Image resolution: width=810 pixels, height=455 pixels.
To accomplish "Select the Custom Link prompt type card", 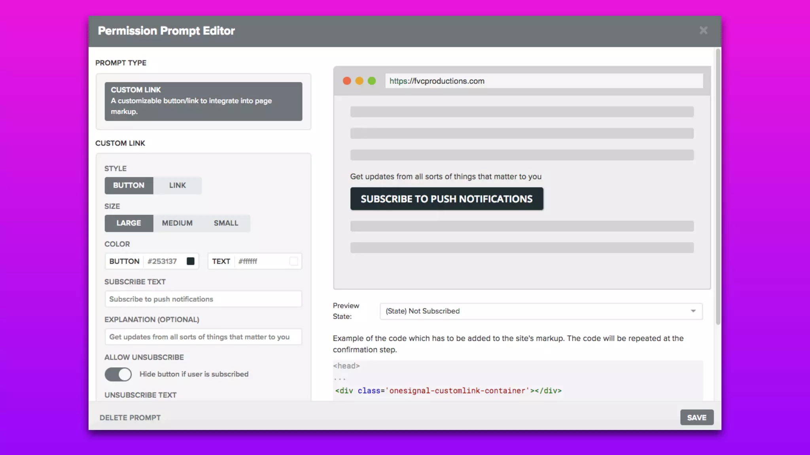I will (x=203, y=101).
